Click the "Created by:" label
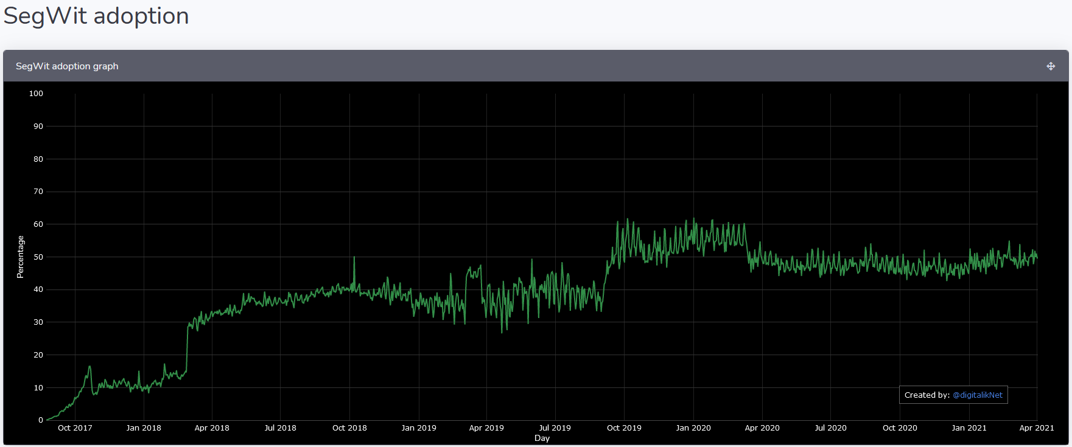This screenshot has width=1072, height=447. (x=927, y=395)
